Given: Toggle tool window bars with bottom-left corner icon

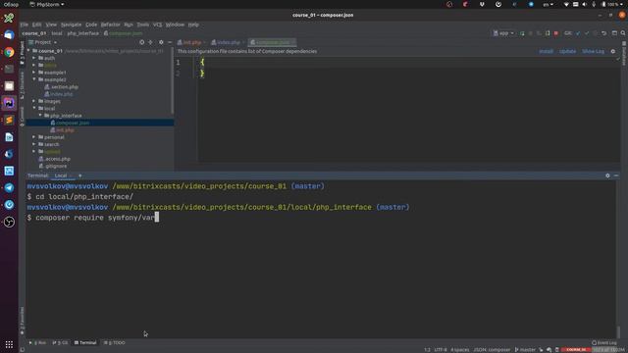Looking at the screenshot, I should tap(22, 349).
